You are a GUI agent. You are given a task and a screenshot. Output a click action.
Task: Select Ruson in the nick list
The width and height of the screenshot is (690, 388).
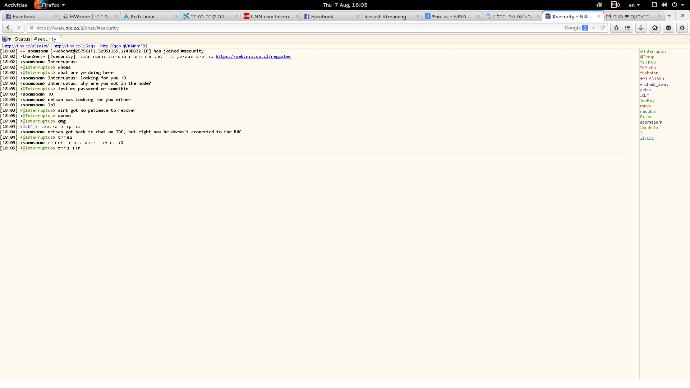[x=646, y=117]
